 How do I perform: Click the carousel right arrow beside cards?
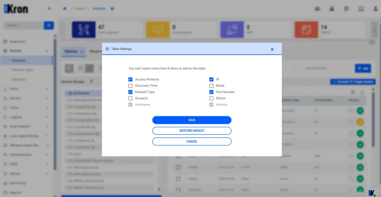coord(375,30)
